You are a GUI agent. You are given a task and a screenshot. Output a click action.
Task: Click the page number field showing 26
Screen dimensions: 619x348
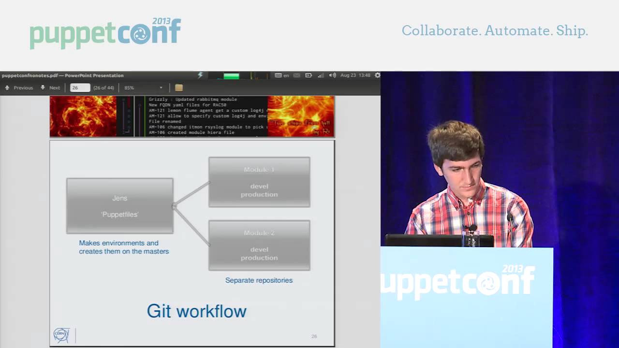pos(80,88)
